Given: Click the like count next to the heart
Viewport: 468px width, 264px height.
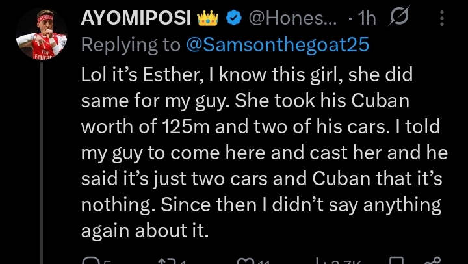Looking at the screenshot, I should (264, 261).
